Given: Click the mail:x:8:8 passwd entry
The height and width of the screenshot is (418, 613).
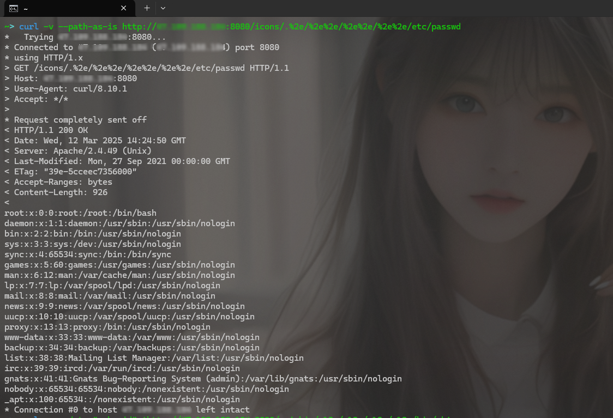Looking at the screenshot, I should click(x=110, y=296).
